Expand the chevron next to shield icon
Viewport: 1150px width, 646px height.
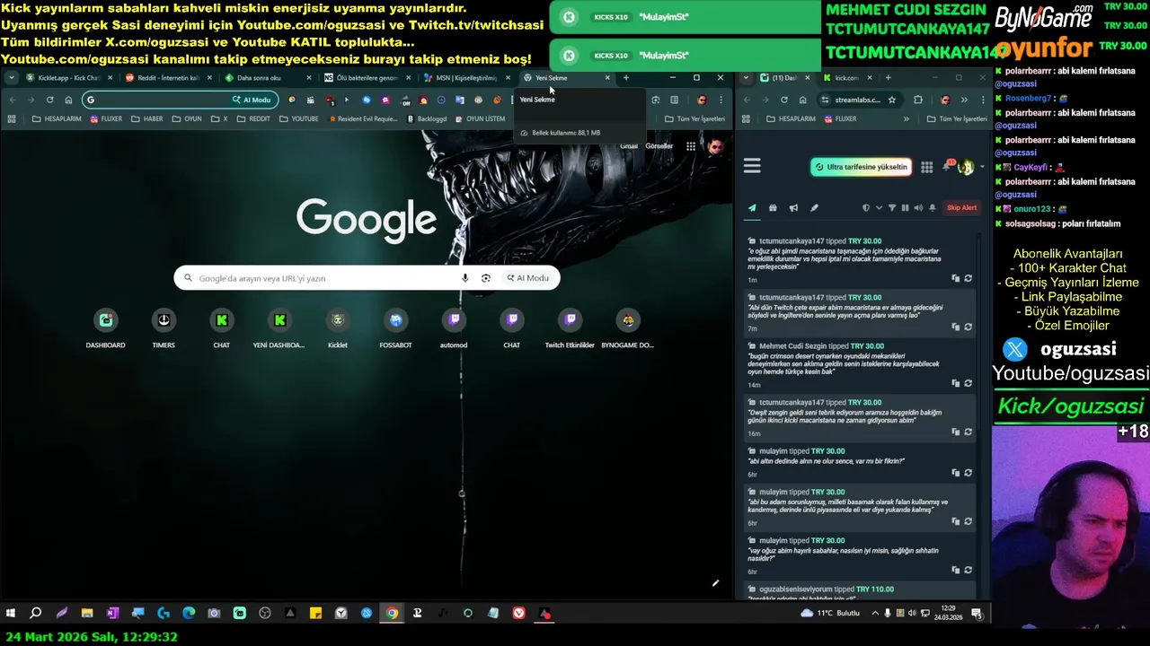tap(879, 208)
